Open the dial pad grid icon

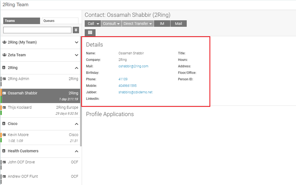(x=90, y=33)
